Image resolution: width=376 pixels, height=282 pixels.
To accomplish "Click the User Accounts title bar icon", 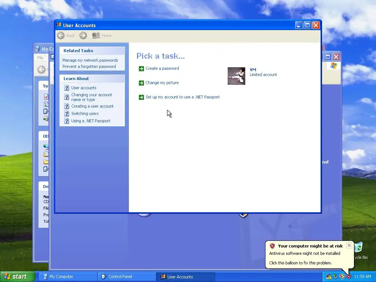I will (x=59, y=25).
